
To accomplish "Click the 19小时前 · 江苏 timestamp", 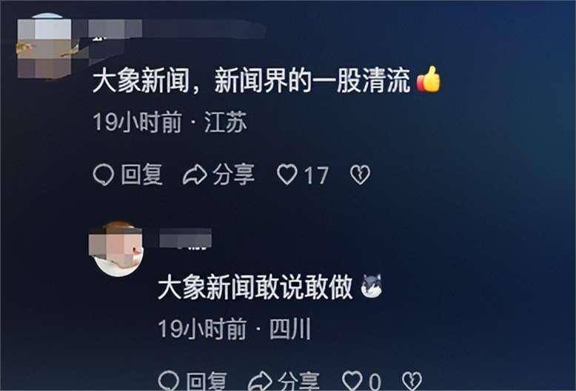I will [170, 122].
